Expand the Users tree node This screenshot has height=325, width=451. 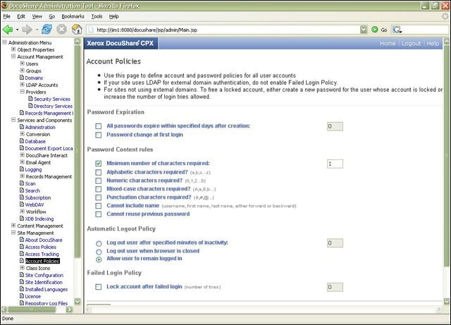pyautogui.click(x=22, y=63)
